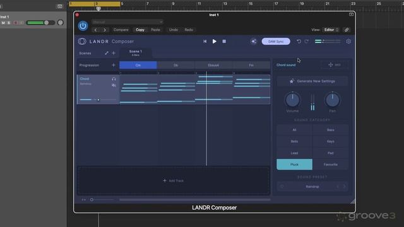Click the Inst 1 pan knob in Logic
The height and width of the screenshot is (227, 404).
(x=61, y=23)
